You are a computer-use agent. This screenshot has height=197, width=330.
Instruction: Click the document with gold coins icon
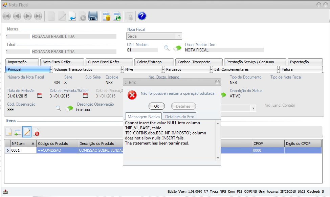(x=107, y=16)
